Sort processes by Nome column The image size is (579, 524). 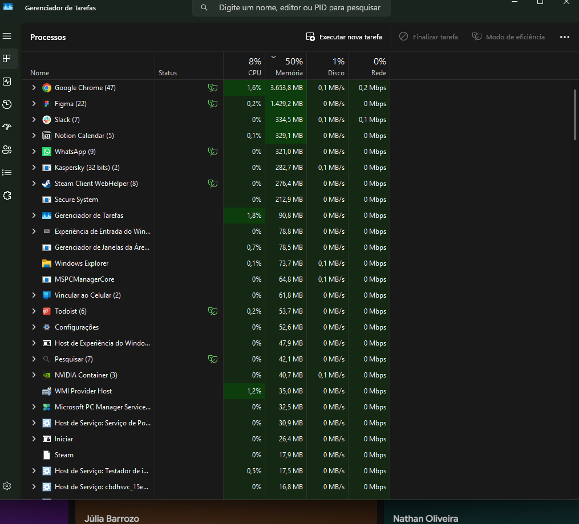88,66
